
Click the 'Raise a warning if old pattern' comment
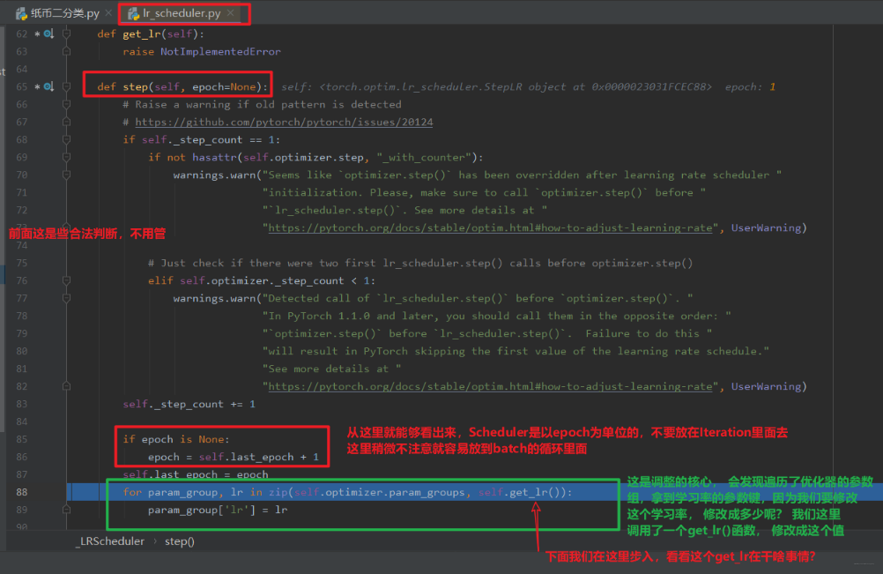coord(262,104)
